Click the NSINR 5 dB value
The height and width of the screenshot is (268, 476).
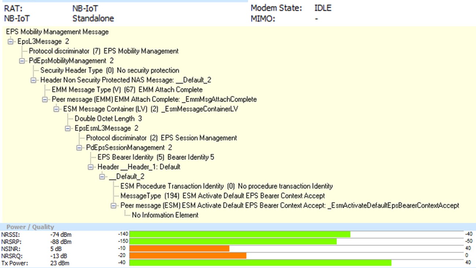coord(57,249)
